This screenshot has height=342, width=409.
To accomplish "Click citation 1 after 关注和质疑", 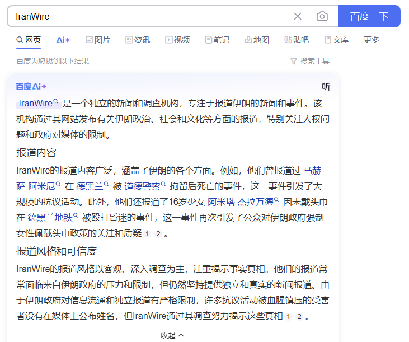I will tap(147, 234).
